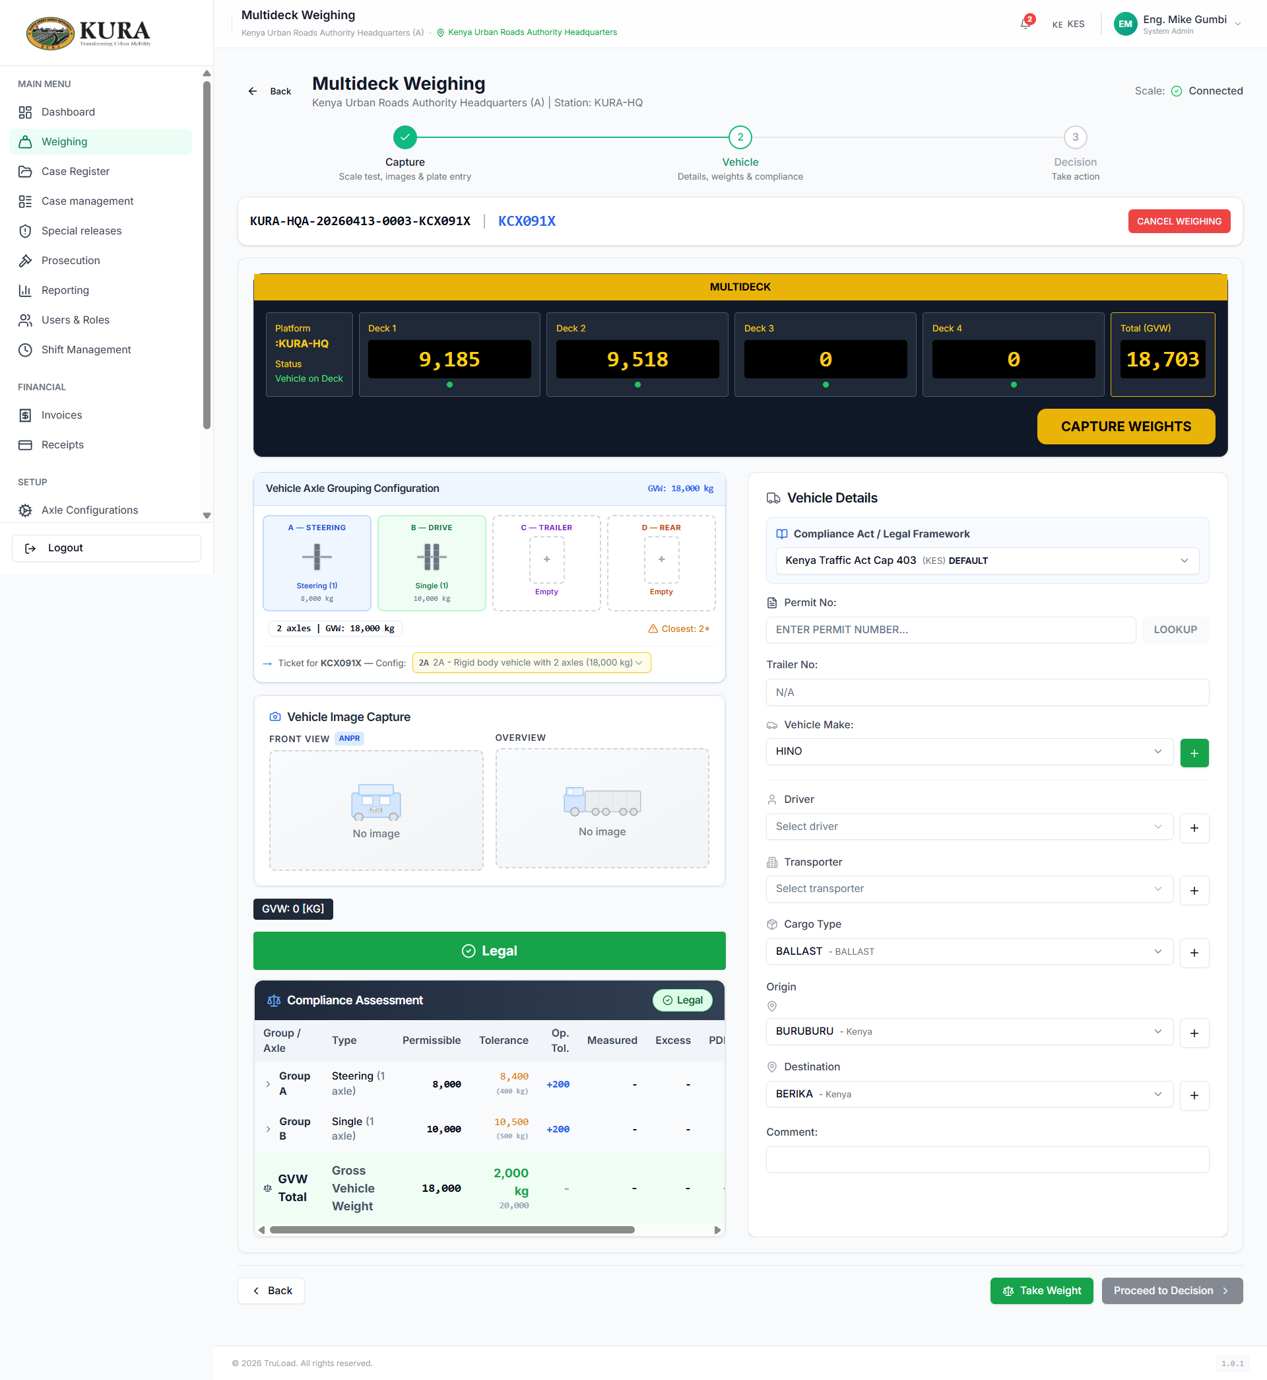Click the KURA logo
This screenshot has width=1267, height=1380.
[x=89, y=33]
